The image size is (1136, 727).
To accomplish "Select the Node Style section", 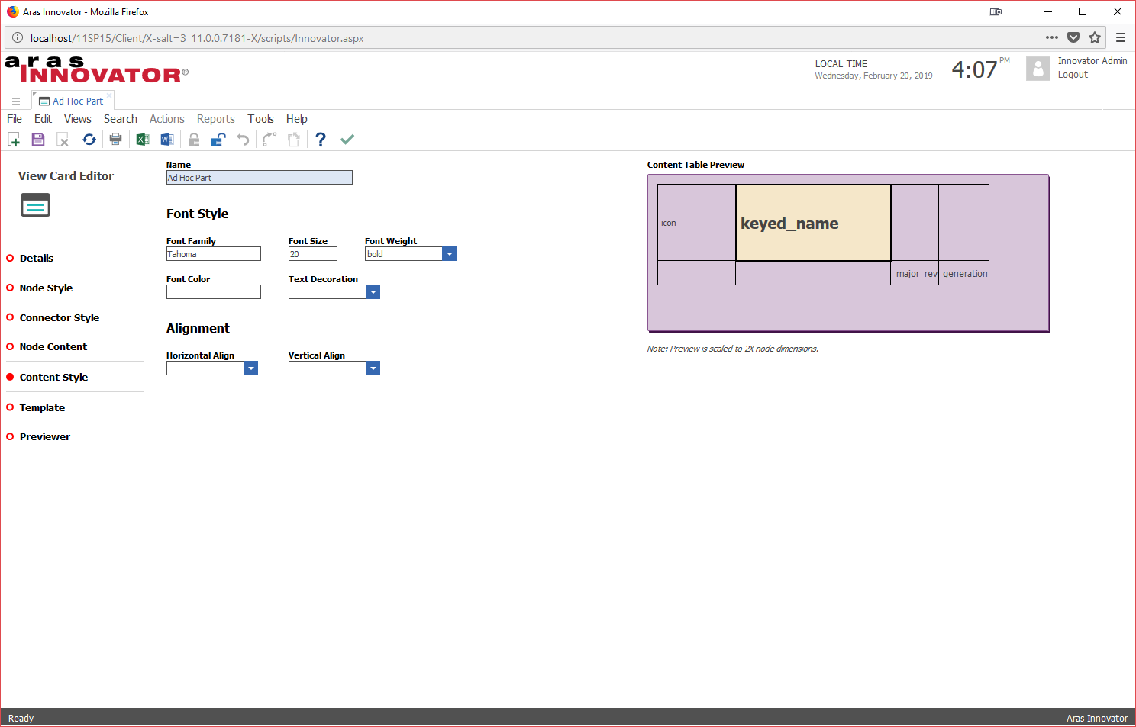I will coord(46,288).
